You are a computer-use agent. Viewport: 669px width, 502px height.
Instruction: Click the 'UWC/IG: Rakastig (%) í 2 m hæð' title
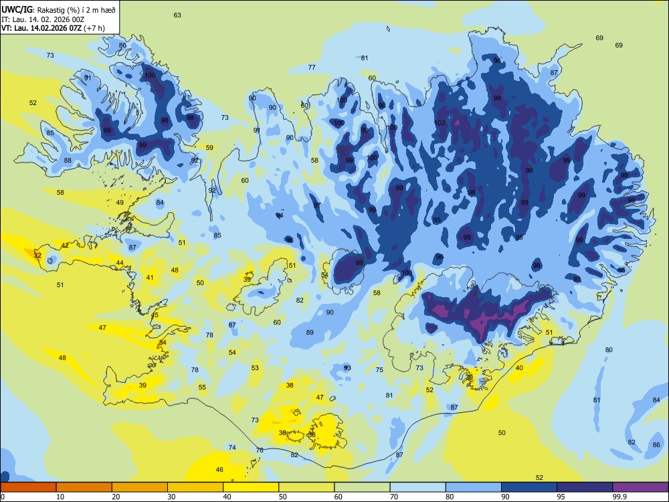(x=58, y=9)
